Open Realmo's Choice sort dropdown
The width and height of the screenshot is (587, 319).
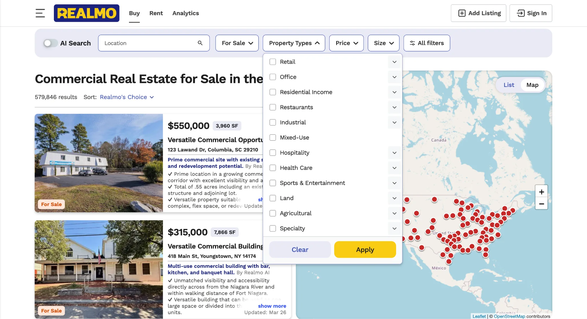point(127,97)
